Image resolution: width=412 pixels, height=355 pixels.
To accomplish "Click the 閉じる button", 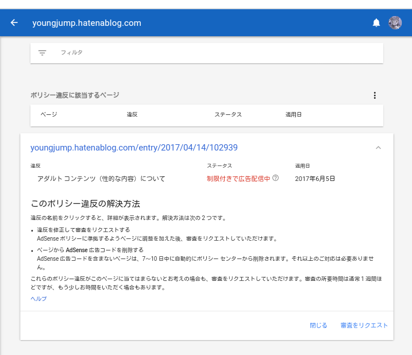I will (x=318, y=325).
